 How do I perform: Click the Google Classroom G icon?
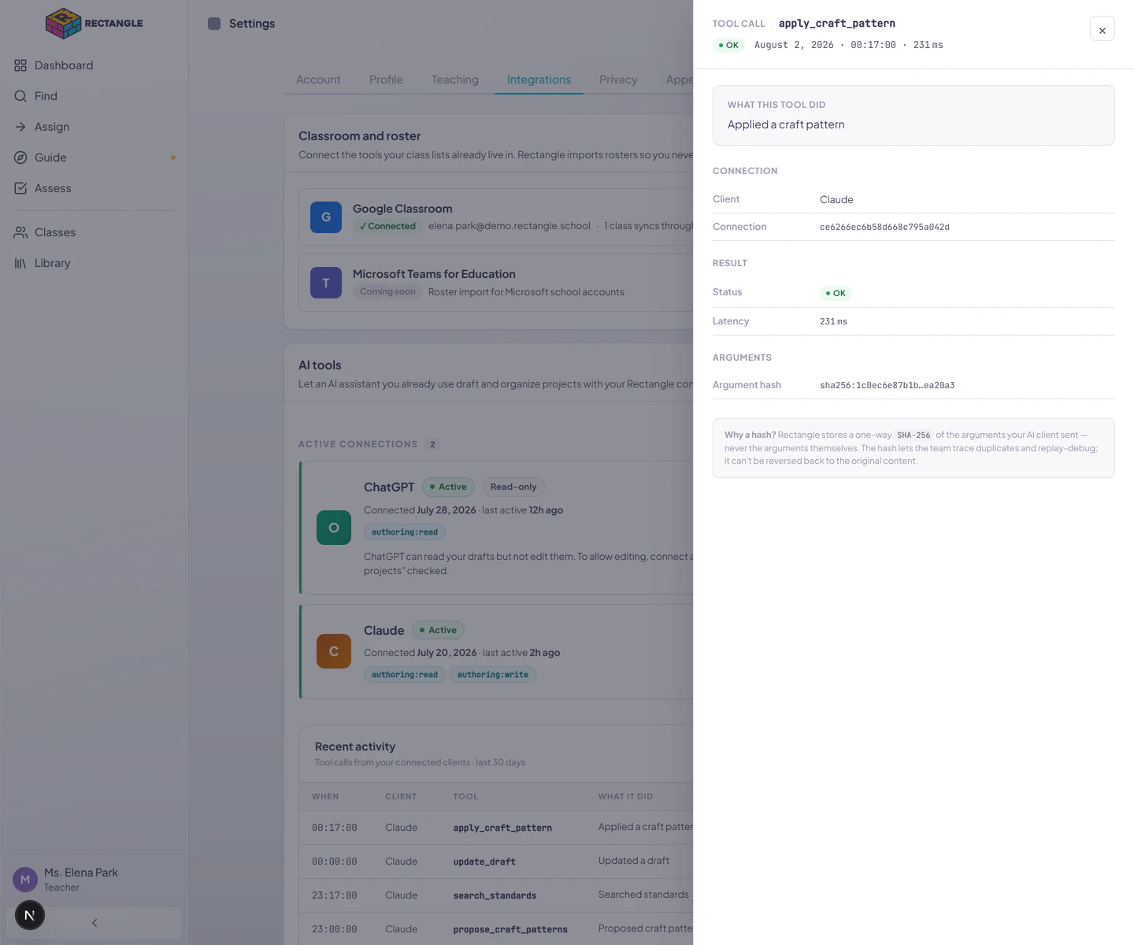[326, 217]
